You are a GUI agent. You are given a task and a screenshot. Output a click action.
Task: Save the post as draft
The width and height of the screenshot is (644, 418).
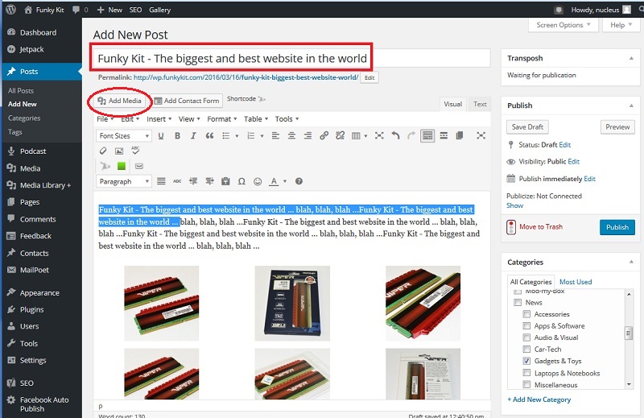[527, 127]
